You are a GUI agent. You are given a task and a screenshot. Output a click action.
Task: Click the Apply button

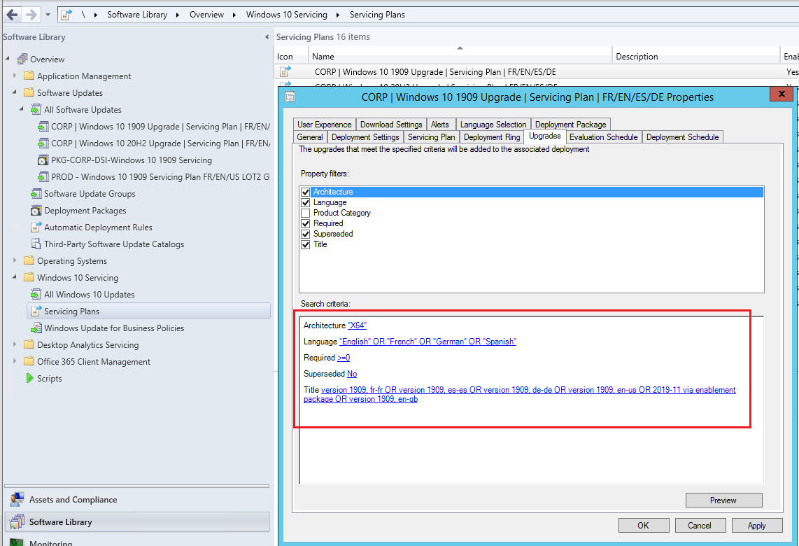757,525
